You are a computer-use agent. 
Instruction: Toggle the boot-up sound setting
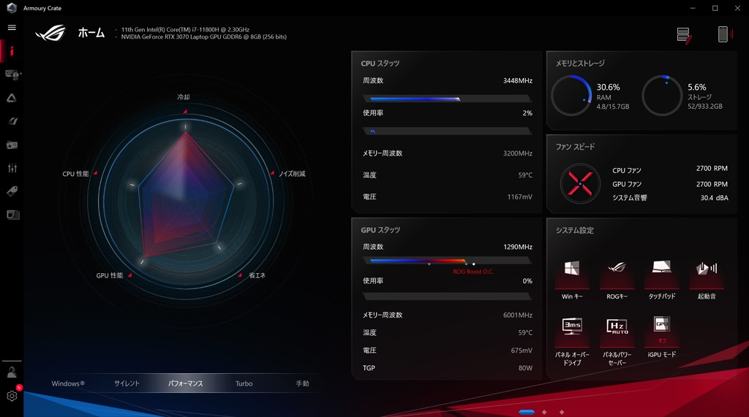tap(707, 280)
